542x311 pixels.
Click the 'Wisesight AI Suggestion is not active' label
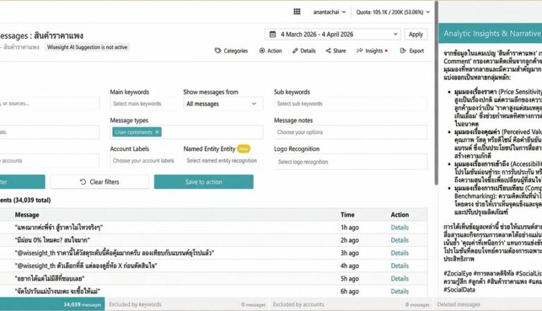pyautogui.click(x=87, y=47)
